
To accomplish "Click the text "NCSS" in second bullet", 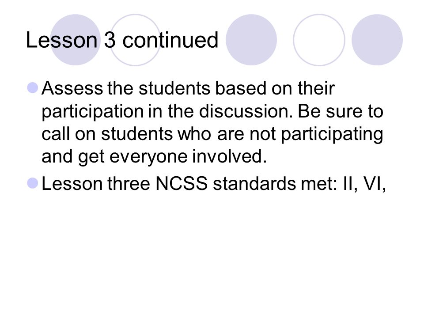I will point(182,183).
